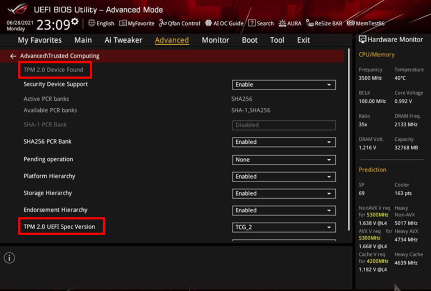The height and width of the screenshot is (291, 431).
Task: Open the Ai Tweaker tab
Action: pyautogui.click(x=123, y=40)
